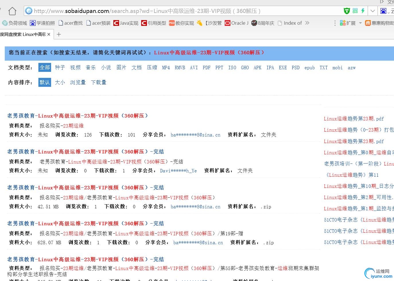The width and height of the screenshot is (394, 281).
Task: Open sidebar link 老男孩培训-(第一阶段)Linu
Action: 359,164
